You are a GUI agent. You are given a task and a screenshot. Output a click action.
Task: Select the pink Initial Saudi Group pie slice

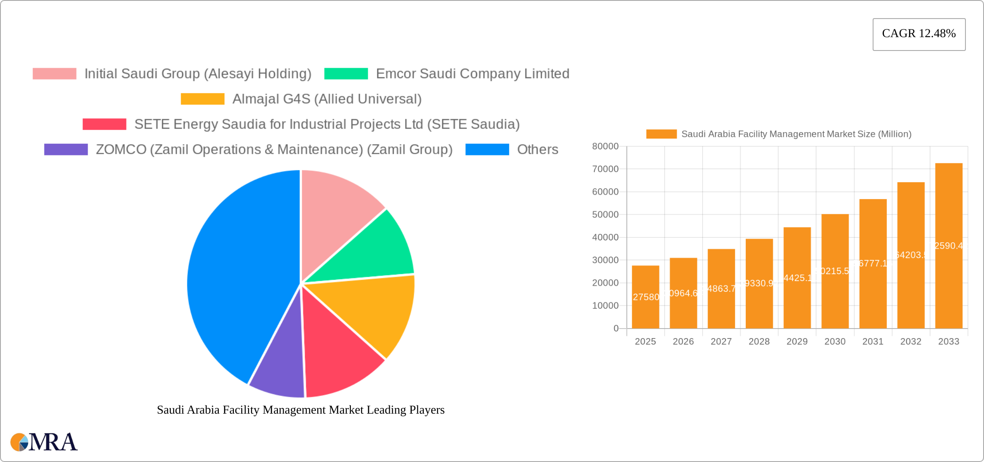pos(337,212)
